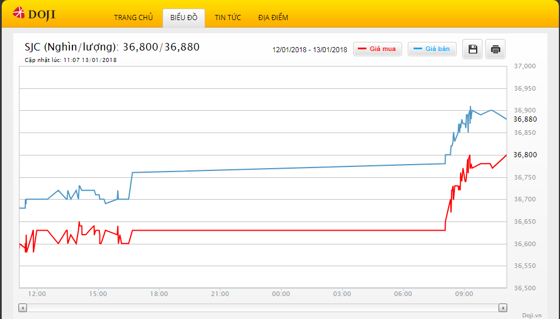Image resolution: width=560 pixels, height=319 pixels.
Task: Click the 36,550 y-axis label
Action: click(x=525, y=266)
